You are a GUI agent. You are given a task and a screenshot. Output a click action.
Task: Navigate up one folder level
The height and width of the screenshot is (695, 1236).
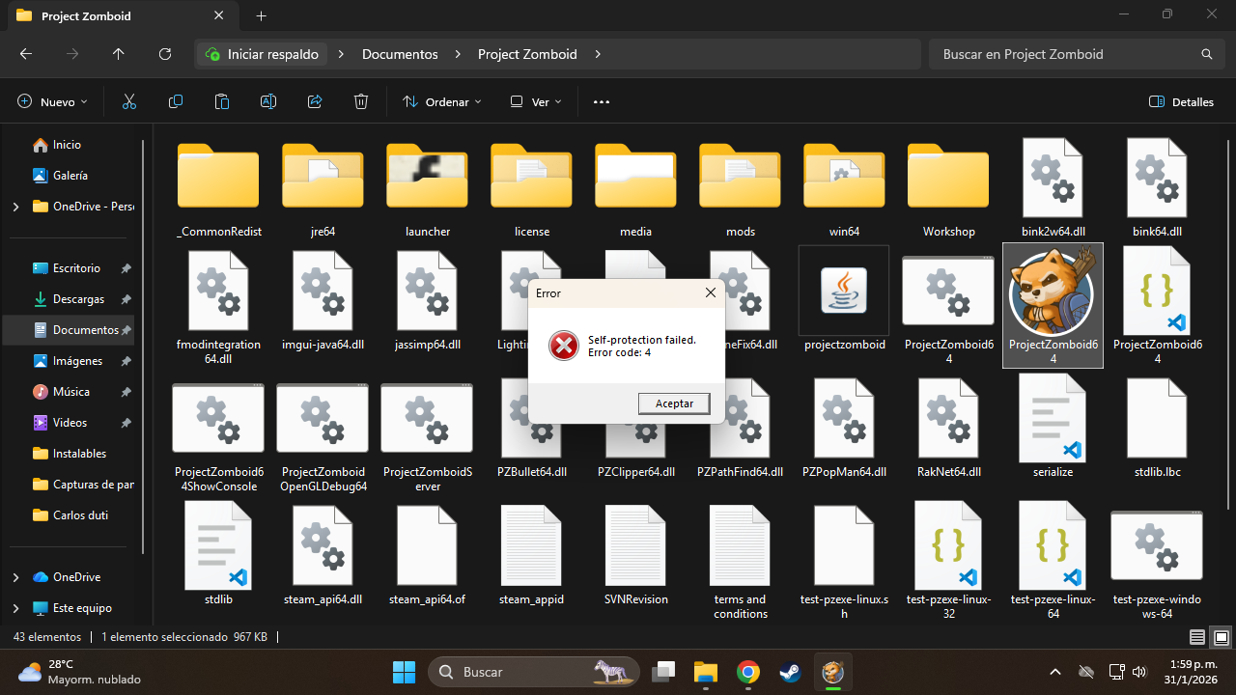coord(119,54)
